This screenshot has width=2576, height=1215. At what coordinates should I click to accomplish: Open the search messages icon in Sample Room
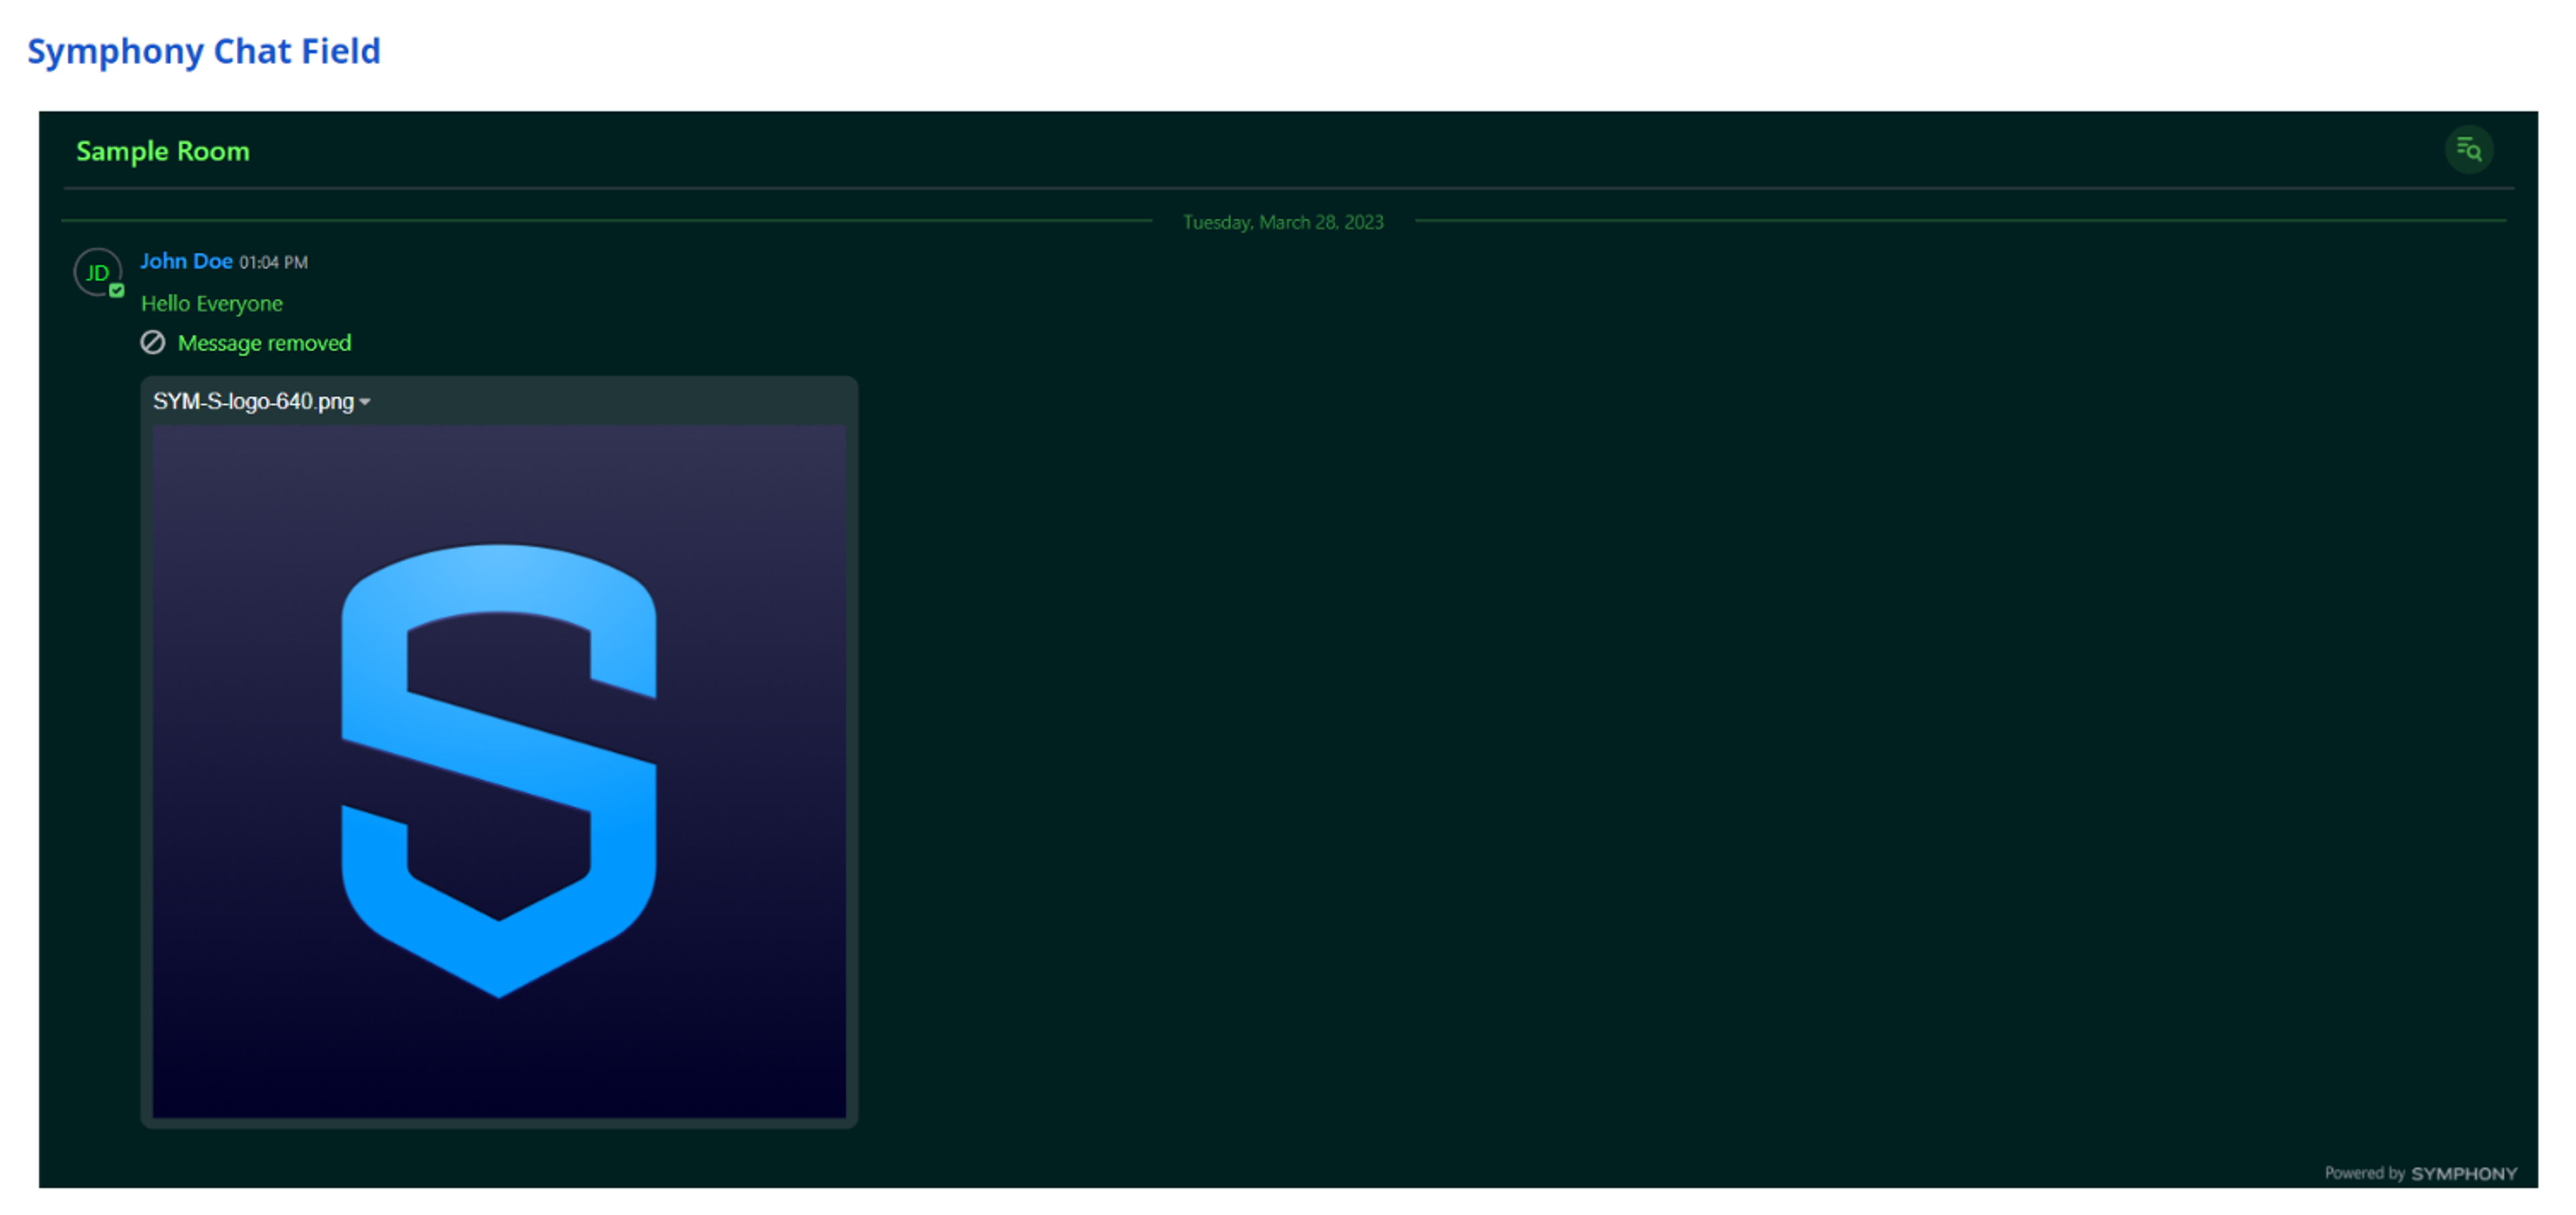point(2469,151)
